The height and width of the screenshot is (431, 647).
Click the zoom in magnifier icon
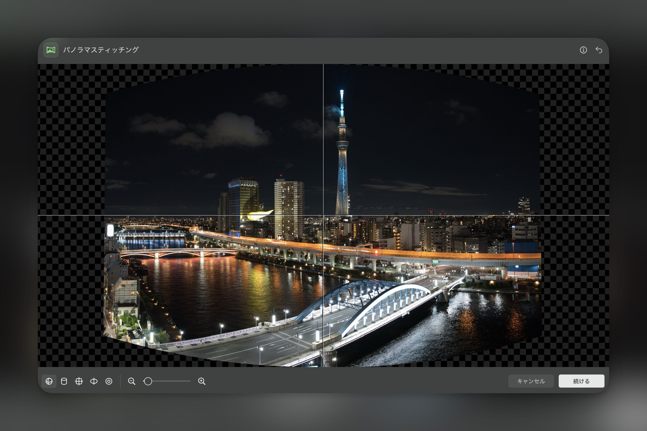(201, 381)
